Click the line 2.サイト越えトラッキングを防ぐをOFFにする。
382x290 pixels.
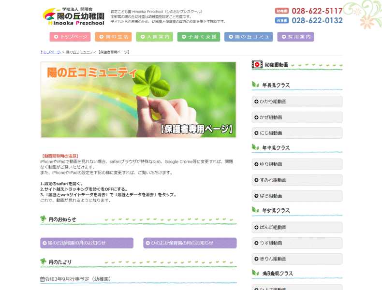tap(84, 189)
